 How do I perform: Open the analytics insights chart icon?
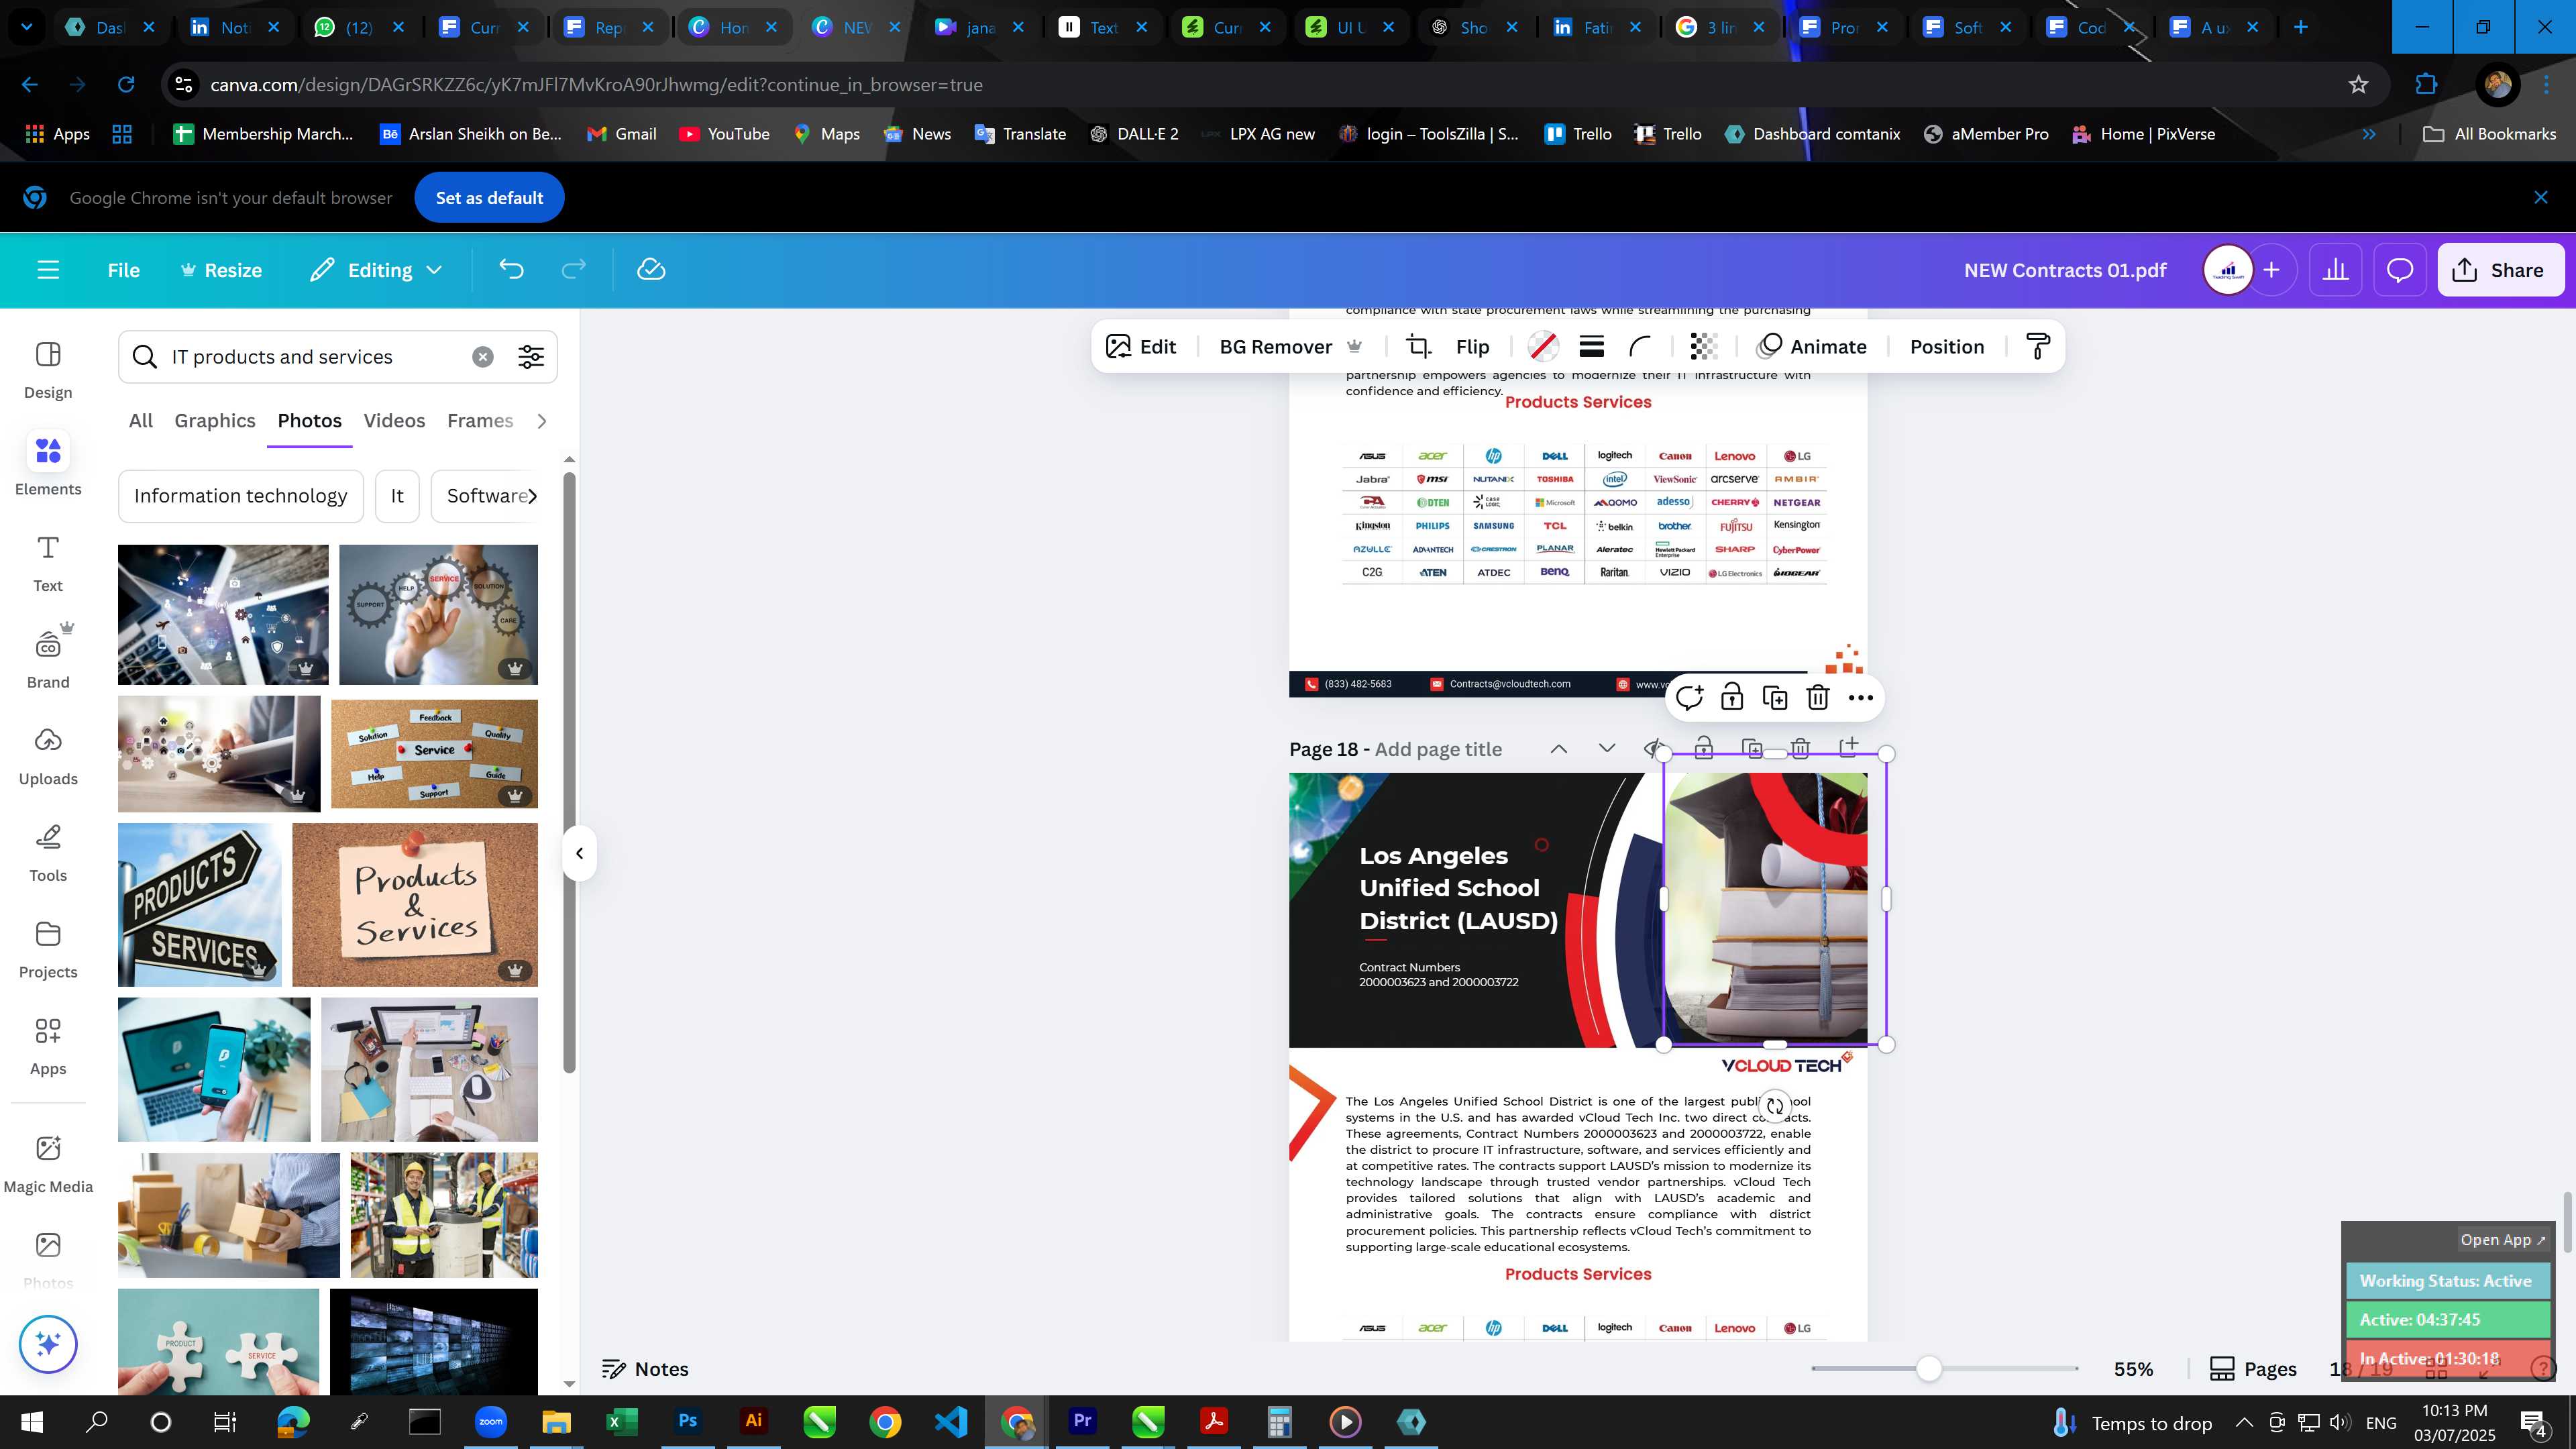tap(2336, 270)
